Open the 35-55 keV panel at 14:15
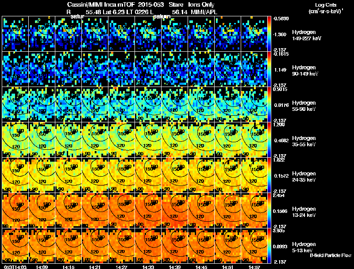Screen dimensions: 354x269 (x=69, y=140)
